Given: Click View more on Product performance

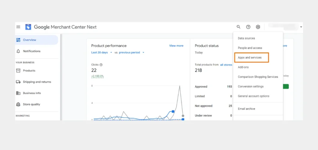Looking at the screenshot, I should click(176, 46).
